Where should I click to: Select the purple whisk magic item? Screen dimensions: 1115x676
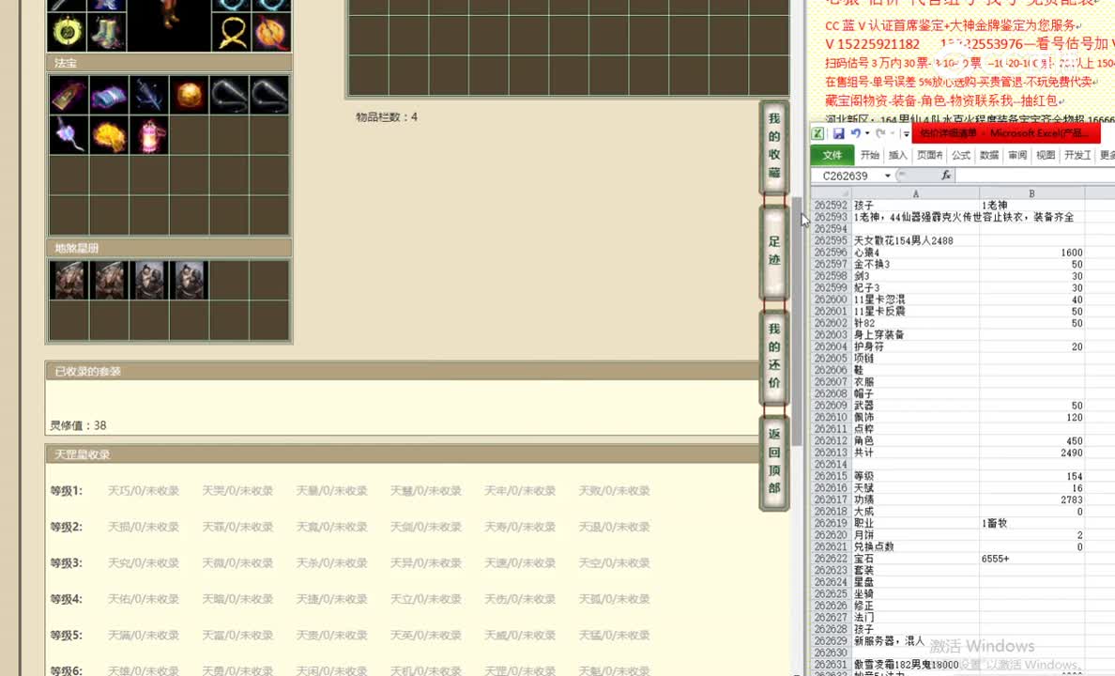[x=69, y=135]
